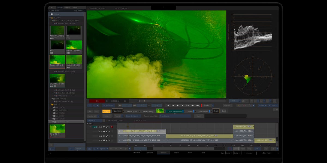Collapse the Reels (6) tree node
Screen dimensions: 327x163
pyautogui.click(x=50, y=104)
